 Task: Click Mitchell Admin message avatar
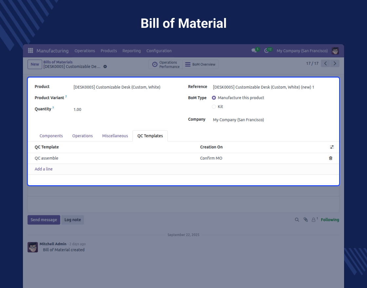click(33, 247)
